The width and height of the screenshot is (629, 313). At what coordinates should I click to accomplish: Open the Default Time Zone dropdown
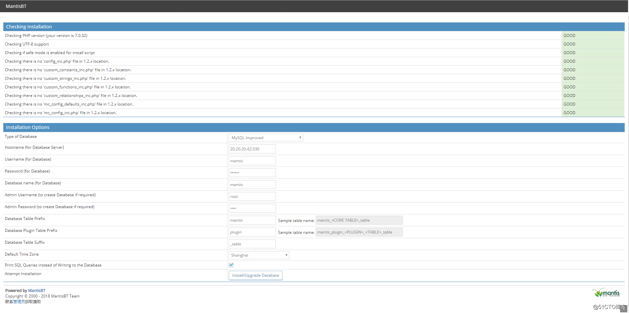coord(259,255)
